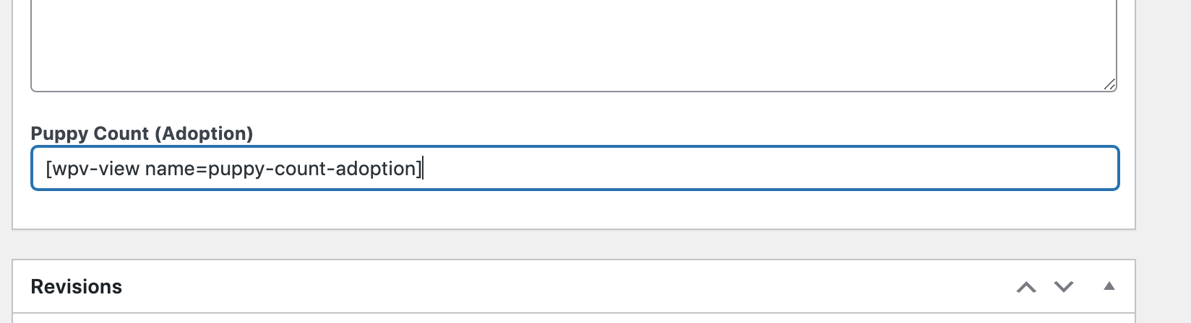1191x323 pixels.
Task: Click the textarea resize handle corner
Action: [1109, 84]
